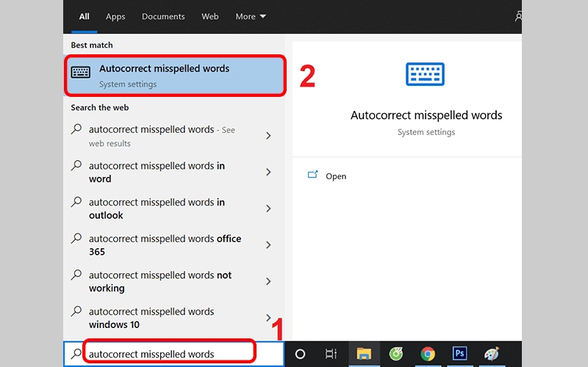Expand arrow for 'autocorrect misspelled words office 365'
This screenshot has height=367, width=588.
pos(268,245)
